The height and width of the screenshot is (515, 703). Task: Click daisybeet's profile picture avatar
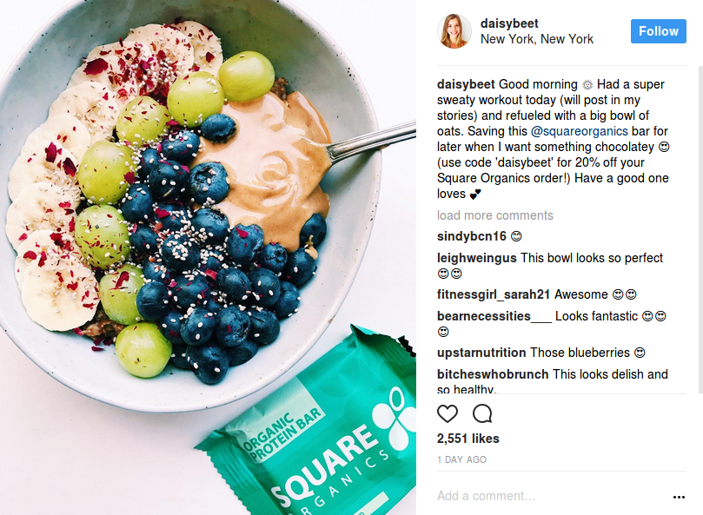coord(454,31)
